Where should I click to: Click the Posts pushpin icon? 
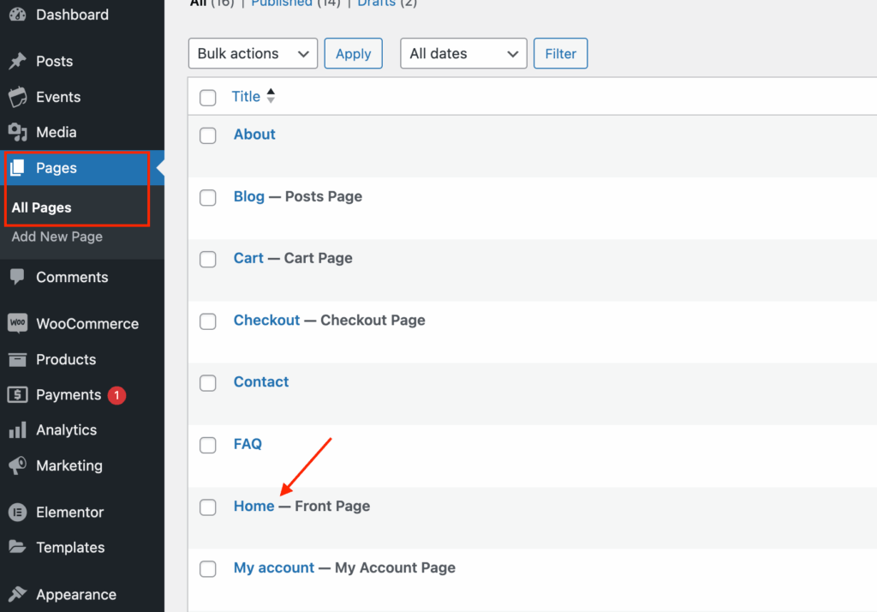pos(17,61)
